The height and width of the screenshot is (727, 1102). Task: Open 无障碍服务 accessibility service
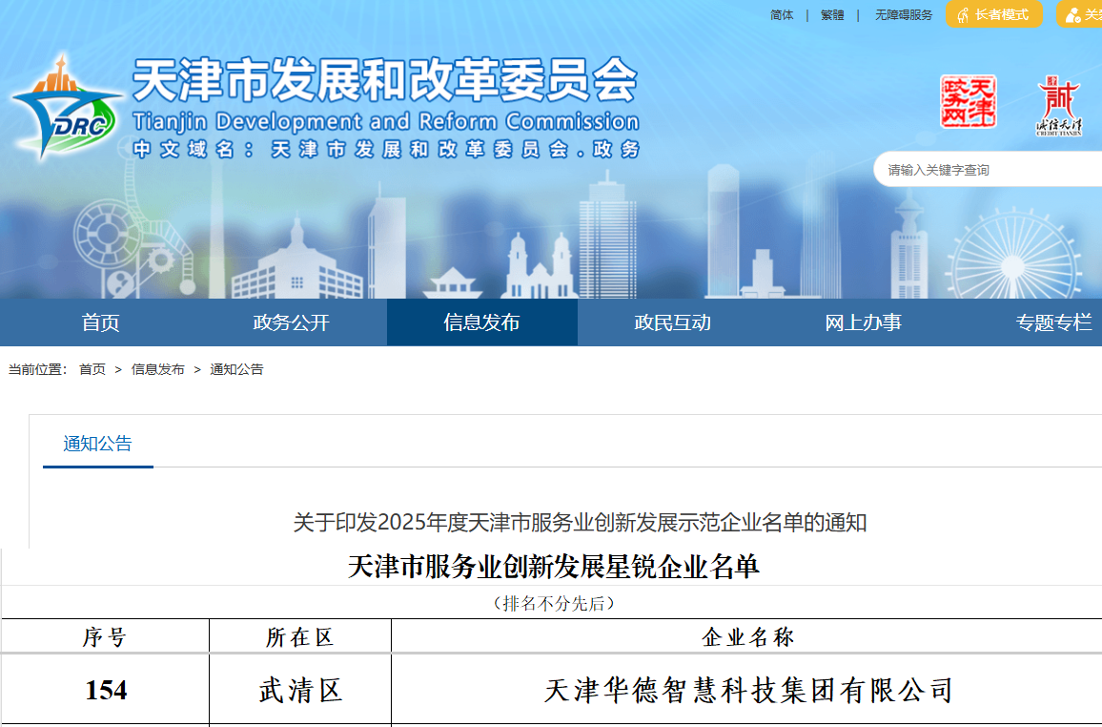coord(904,15)
